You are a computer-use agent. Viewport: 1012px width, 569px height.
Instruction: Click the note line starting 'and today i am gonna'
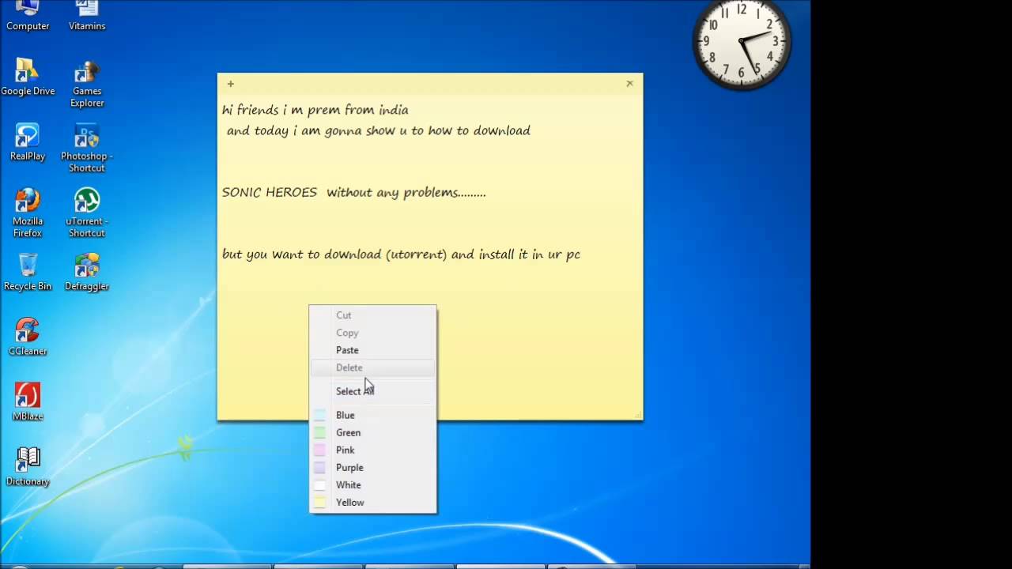379,131
